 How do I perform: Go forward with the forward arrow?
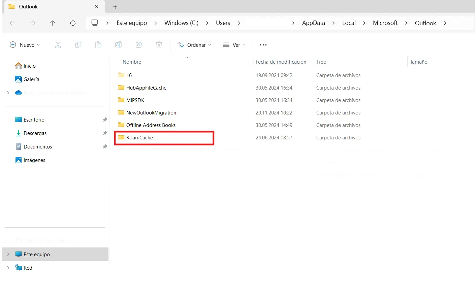[32, 23]
